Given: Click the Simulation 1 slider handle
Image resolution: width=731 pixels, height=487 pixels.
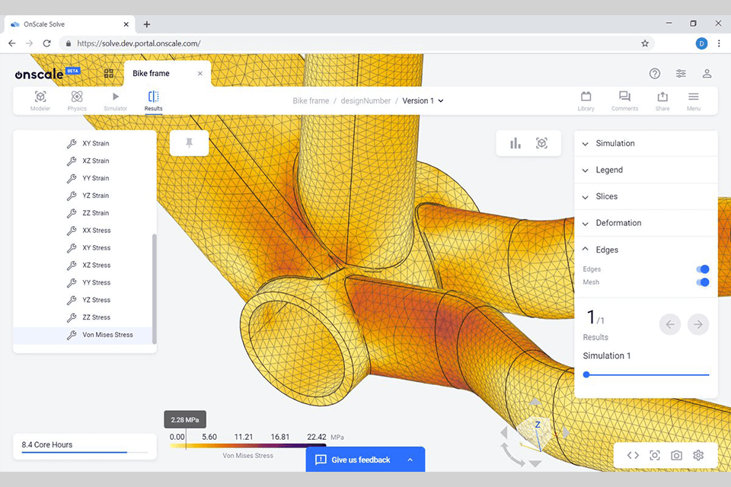Looking at the screenshot, I should coord(586,374).
